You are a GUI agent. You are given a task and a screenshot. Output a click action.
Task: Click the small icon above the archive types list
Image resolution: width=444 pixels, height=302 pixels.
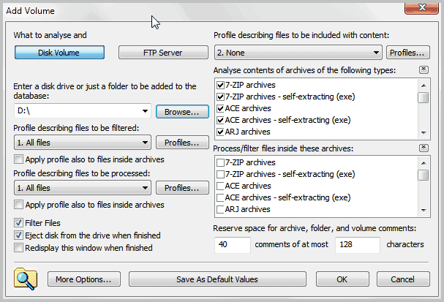pyautogui.click(x=424, y=70)
